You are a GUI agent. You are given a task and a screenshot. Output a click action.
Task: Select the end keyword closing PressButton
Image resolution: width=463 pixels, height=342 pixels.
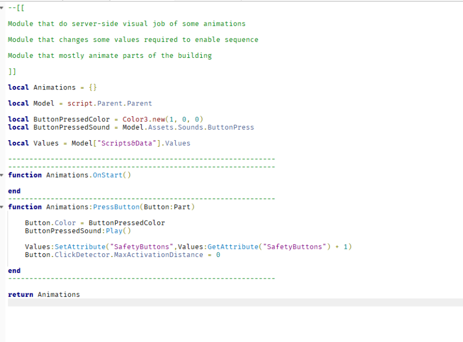pyautogui.click(x=14, y=270)
